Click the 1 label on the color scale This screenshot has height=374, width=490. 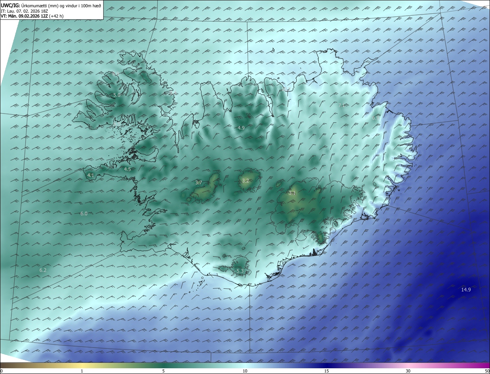tap(82, 371)
